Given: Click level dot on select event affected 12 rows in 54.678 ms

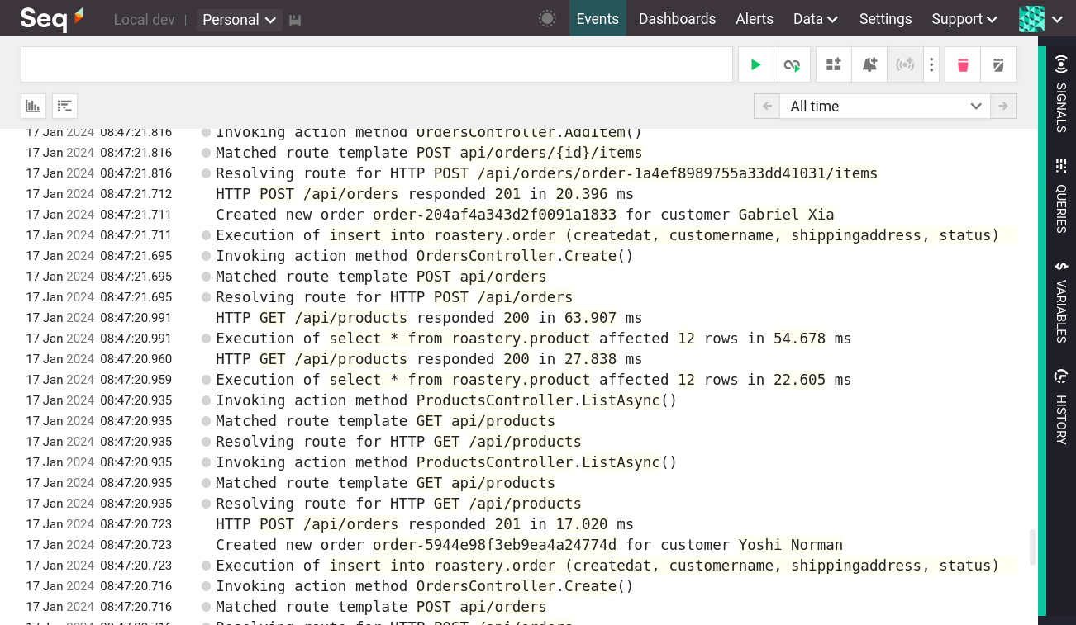Looking at the screenshot, I should click(x=207, y=339).
